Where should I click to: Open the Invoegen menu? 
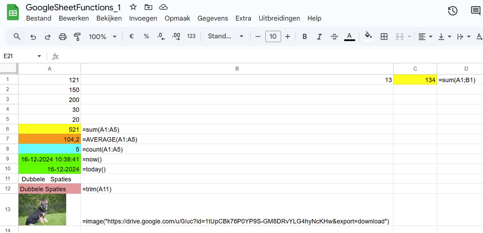click(x=143, y=18)
